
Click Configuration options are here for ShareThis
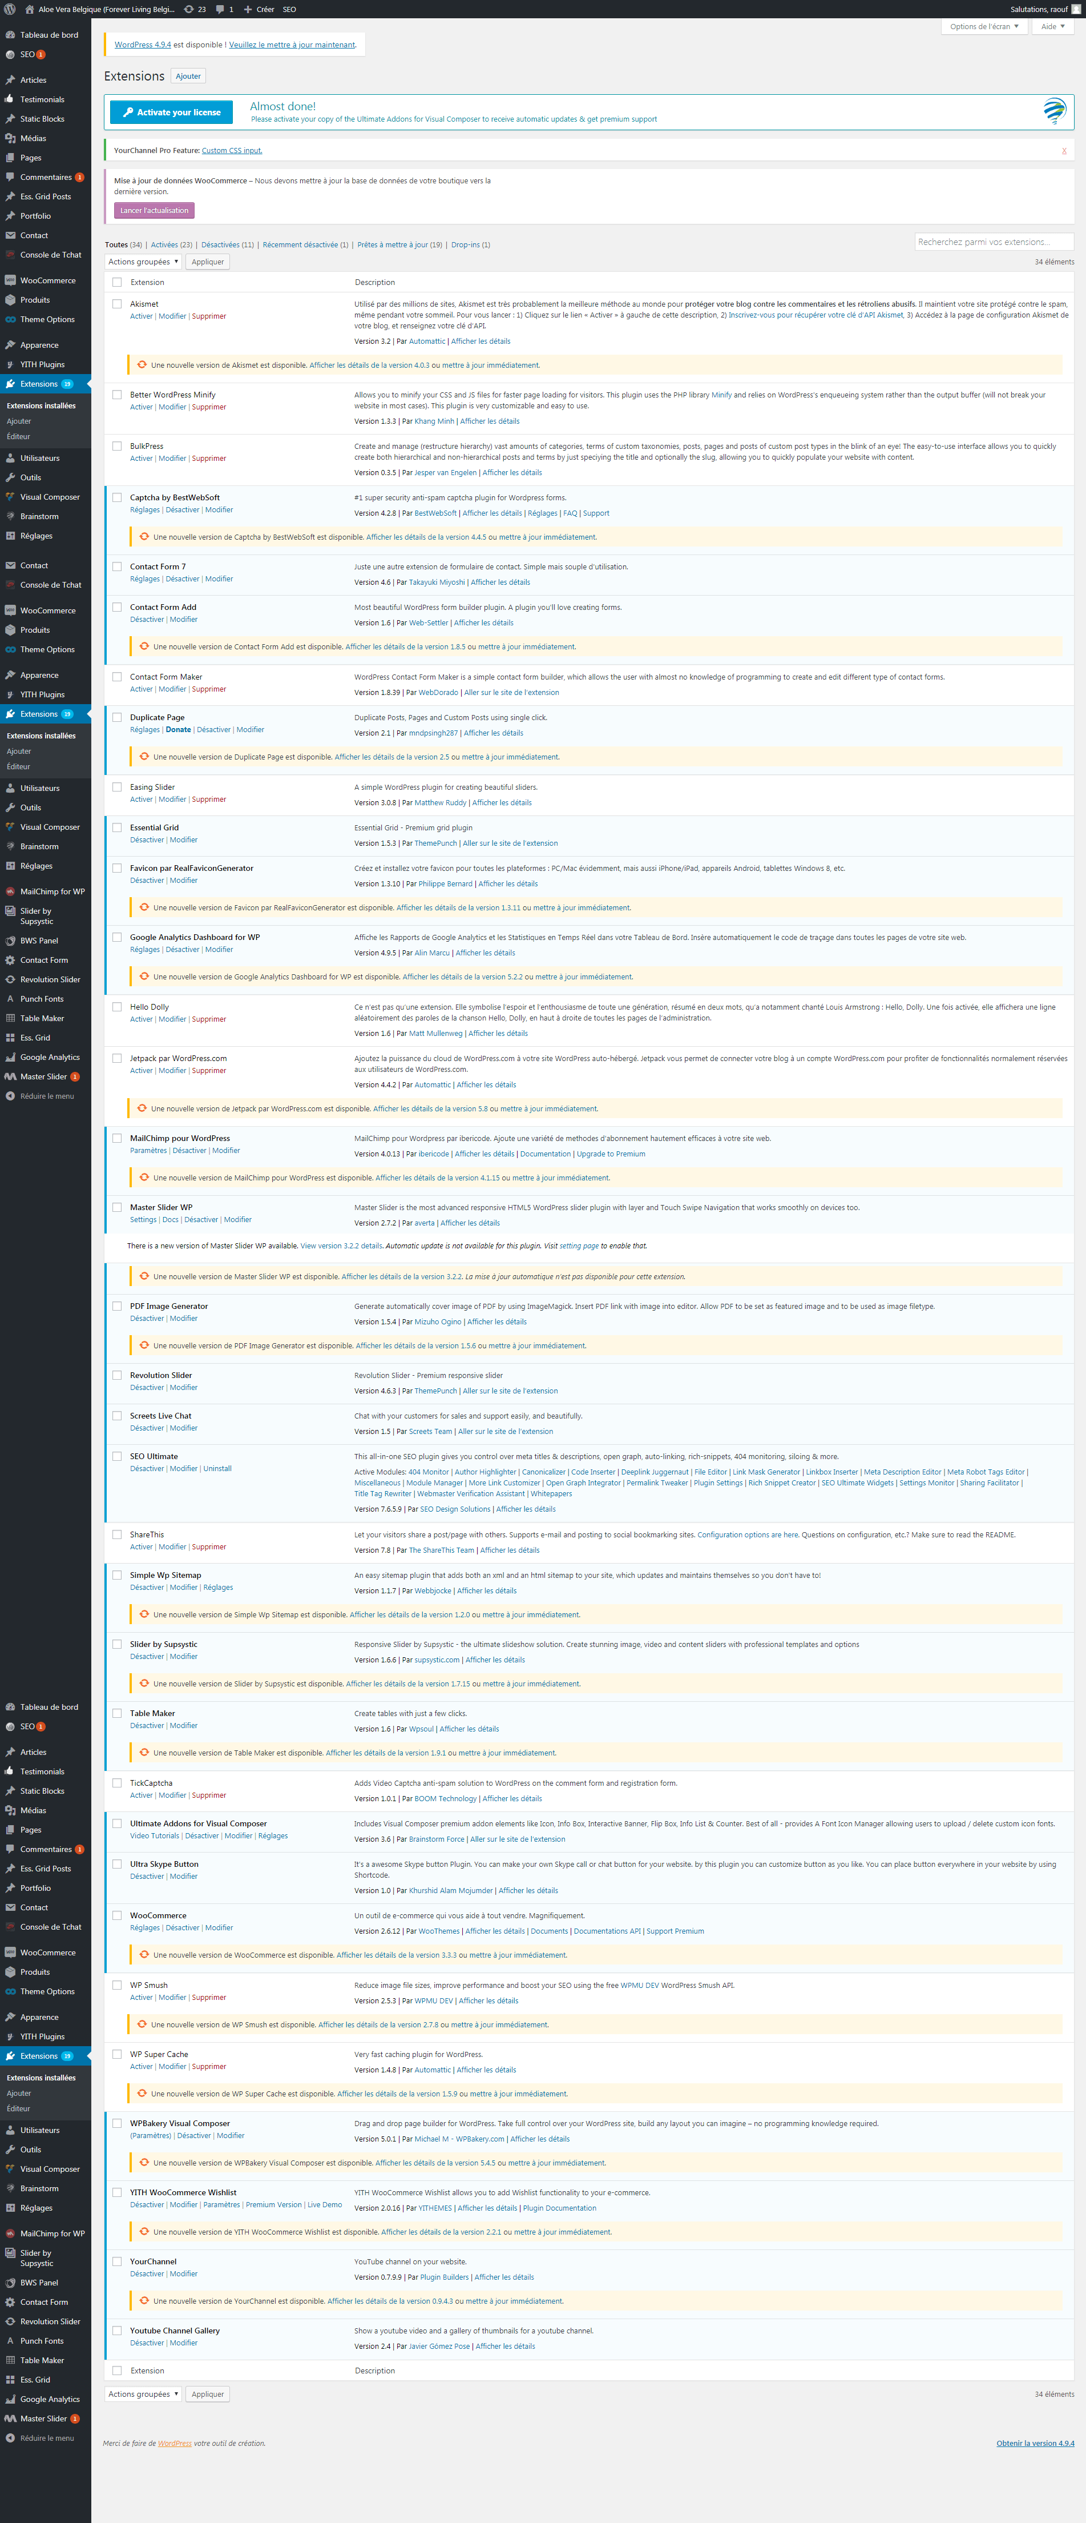pos(748,1536)
